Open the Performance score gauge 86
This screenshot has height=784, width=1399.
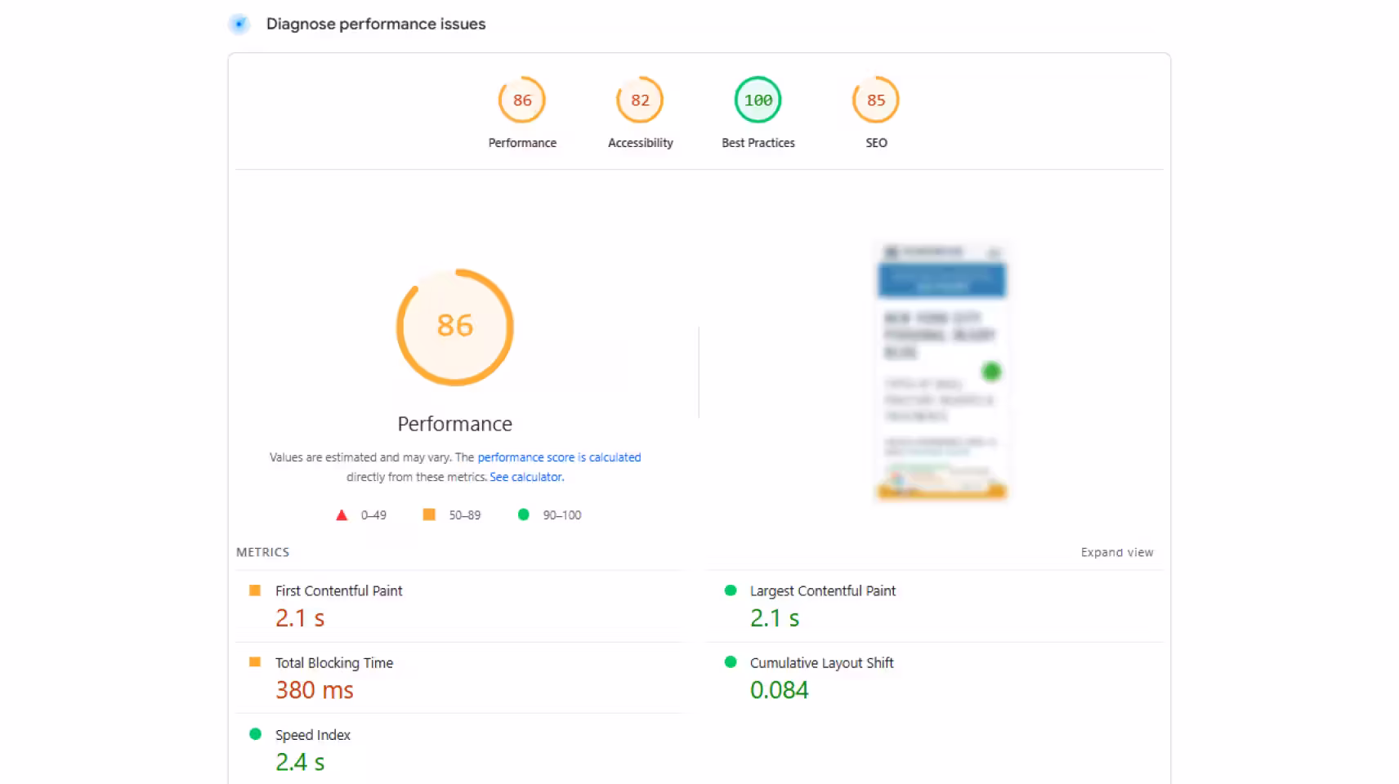[522, 100]
